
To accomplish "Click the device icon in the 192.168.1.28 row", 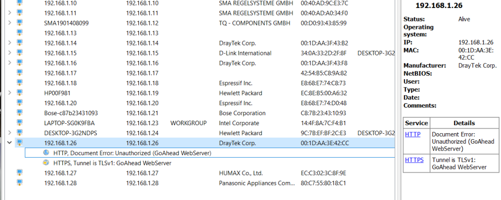I will coord(20,183).
